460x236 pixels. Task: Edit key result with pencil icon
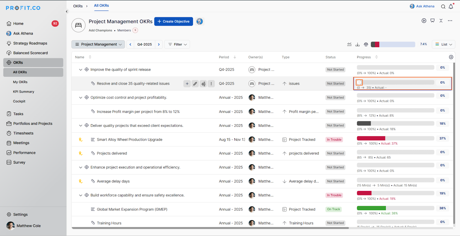[195, 84]
